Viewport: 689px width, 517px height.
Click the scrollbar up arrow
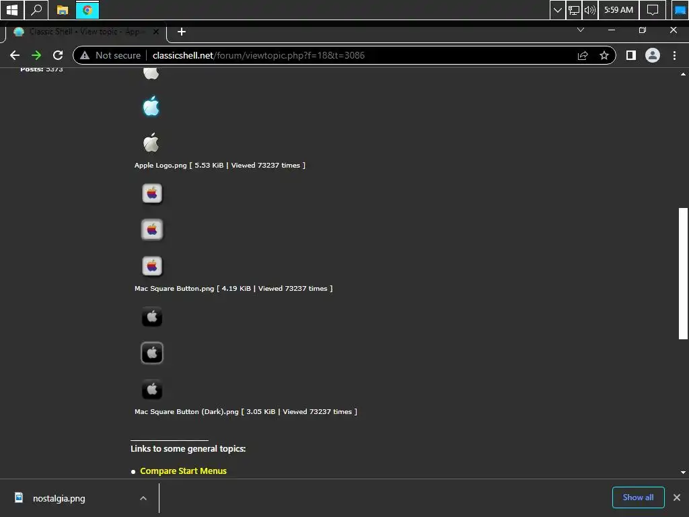coord(683,74)
